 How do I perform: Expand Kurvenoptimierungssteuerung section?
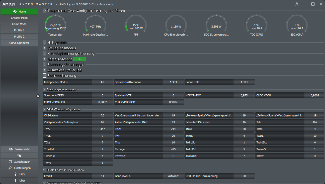[45, 54]
